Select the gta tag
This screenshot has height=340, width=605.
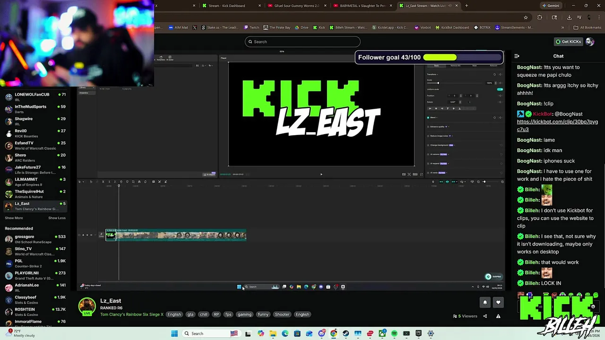[190, 314]
